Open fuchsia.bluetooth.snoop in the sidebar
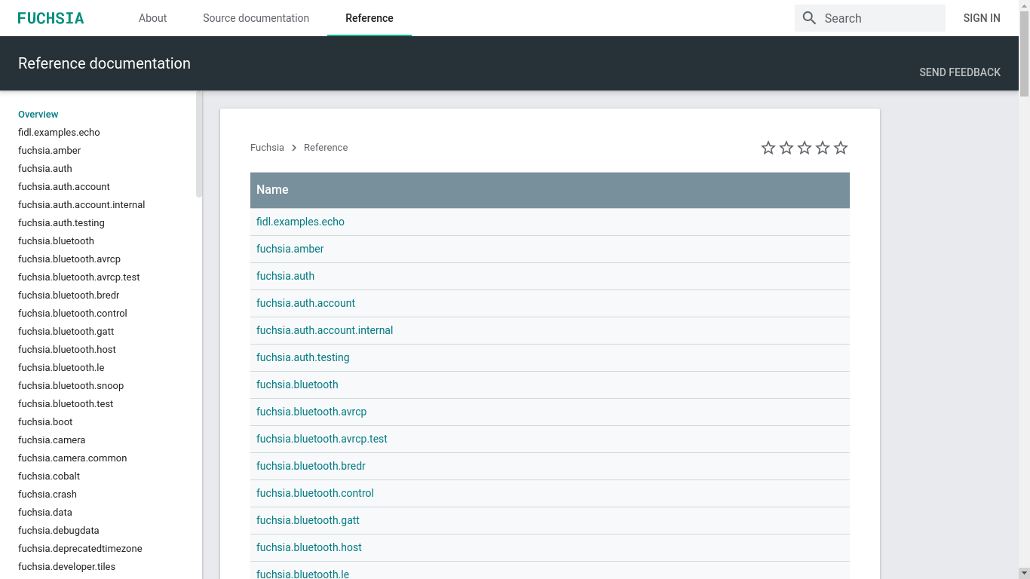This screenshot has width=1030, height=579. pyautogui.click(x=71, y=386)
